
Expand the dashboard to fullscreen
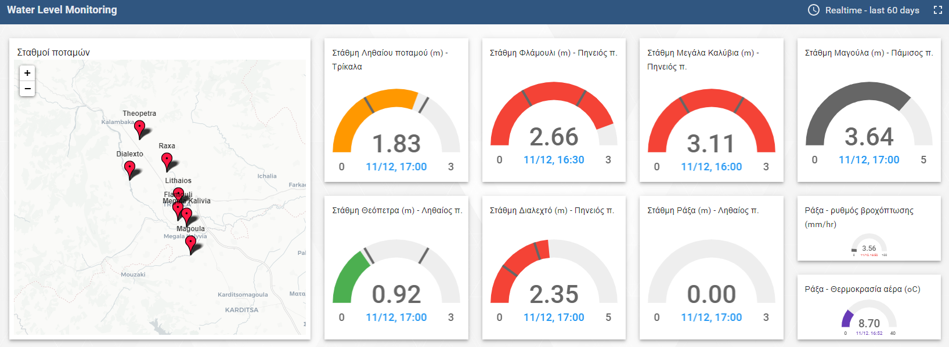pos(937,10)
